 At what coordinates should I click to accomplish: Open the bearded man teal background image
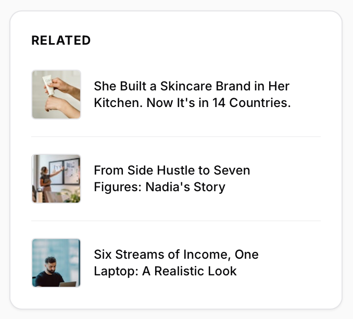tap(56, 263)
